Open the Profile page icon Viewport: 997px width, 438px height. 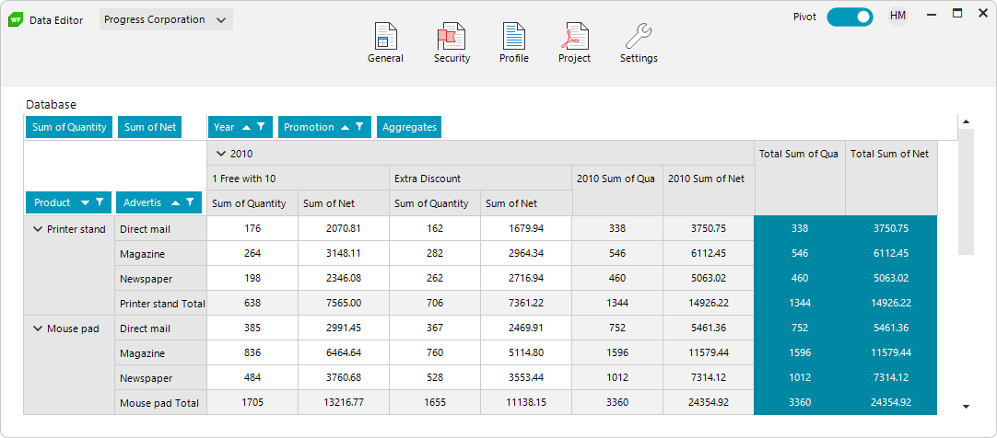pos(514,36)
